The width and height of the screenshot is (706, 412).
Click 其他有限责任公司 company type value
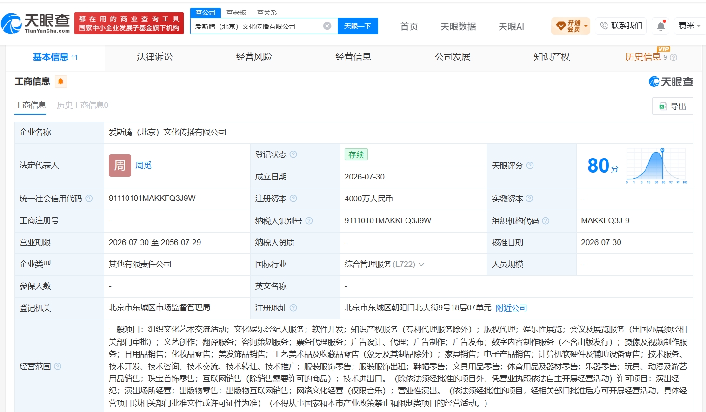pyautogui.click(x=140, y=264)
